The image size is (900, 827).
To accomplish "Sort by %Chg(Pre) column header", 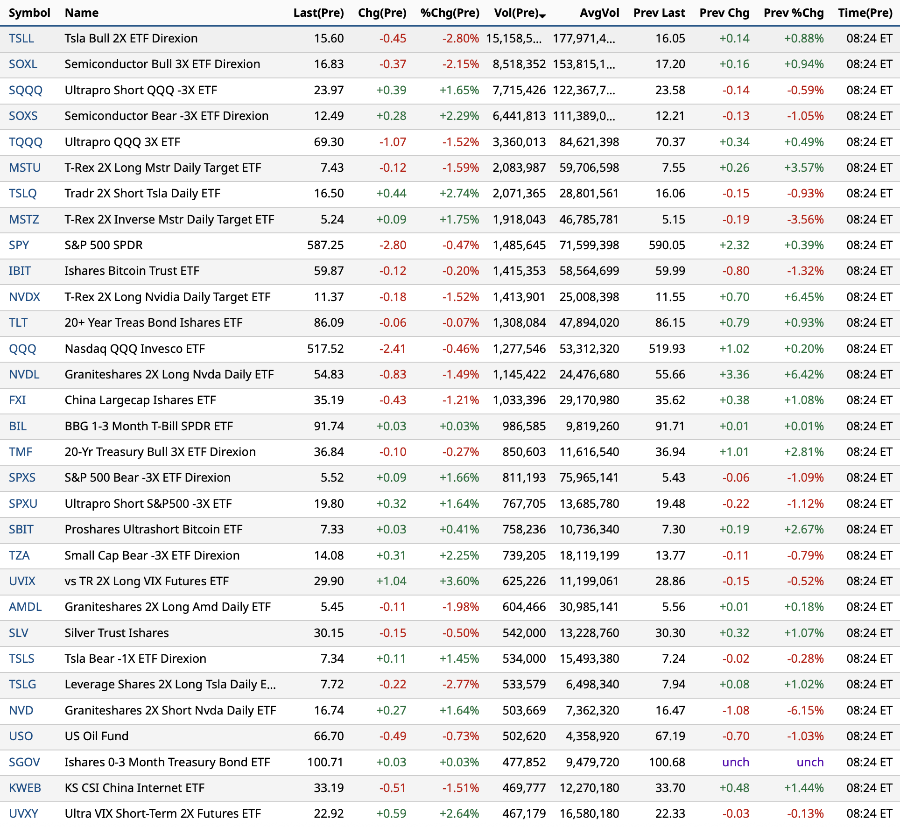I will pos(450,13).
